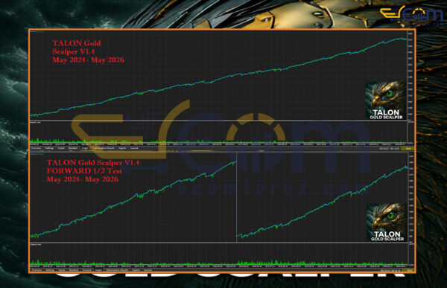
Task: Open Optimization Results tab in the upper tester panel
Action: point(104,148)
